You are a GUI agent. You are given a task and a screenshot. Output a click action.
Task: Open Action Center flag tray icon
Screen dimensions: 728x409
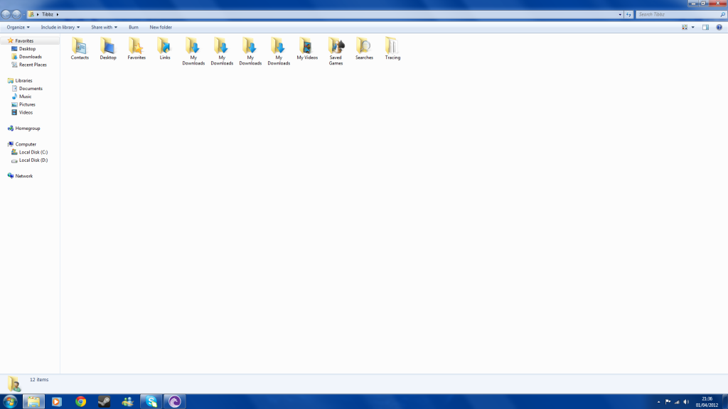(x=668, y=402)
